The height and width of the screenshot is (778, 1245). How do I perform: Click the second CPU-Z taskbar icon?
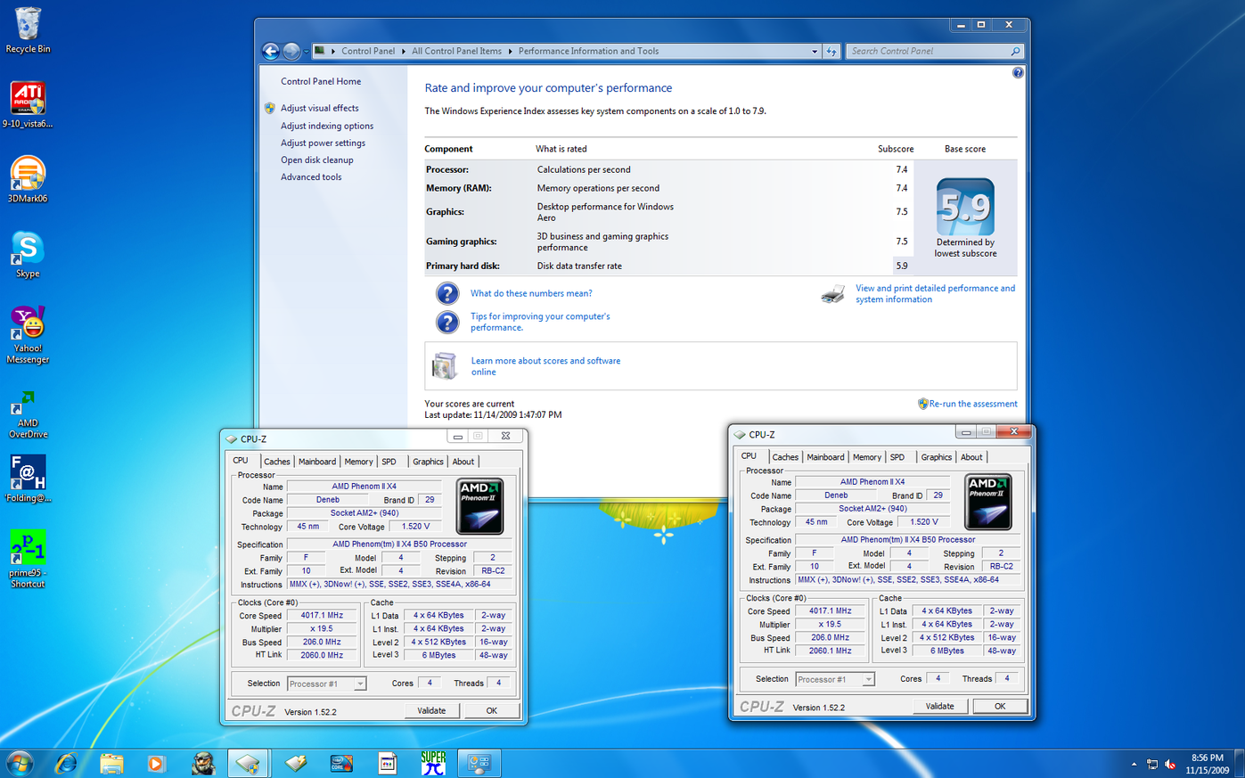coord(296,763)
